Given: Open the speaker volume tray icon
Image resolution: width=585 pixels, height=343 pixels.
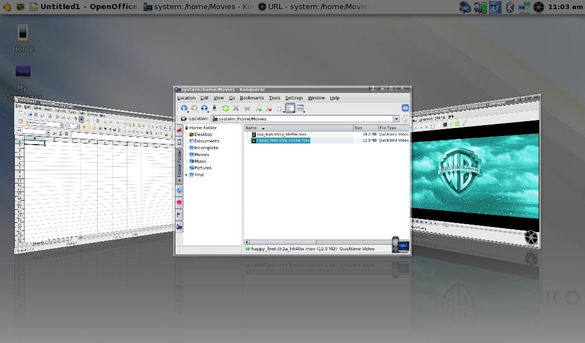Looking at the screenshot, I should coord(465,7).
